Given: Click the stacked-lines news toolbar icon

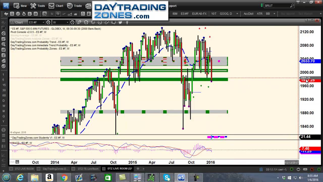Looking at the screenshot, I should [x=30, y=14].
